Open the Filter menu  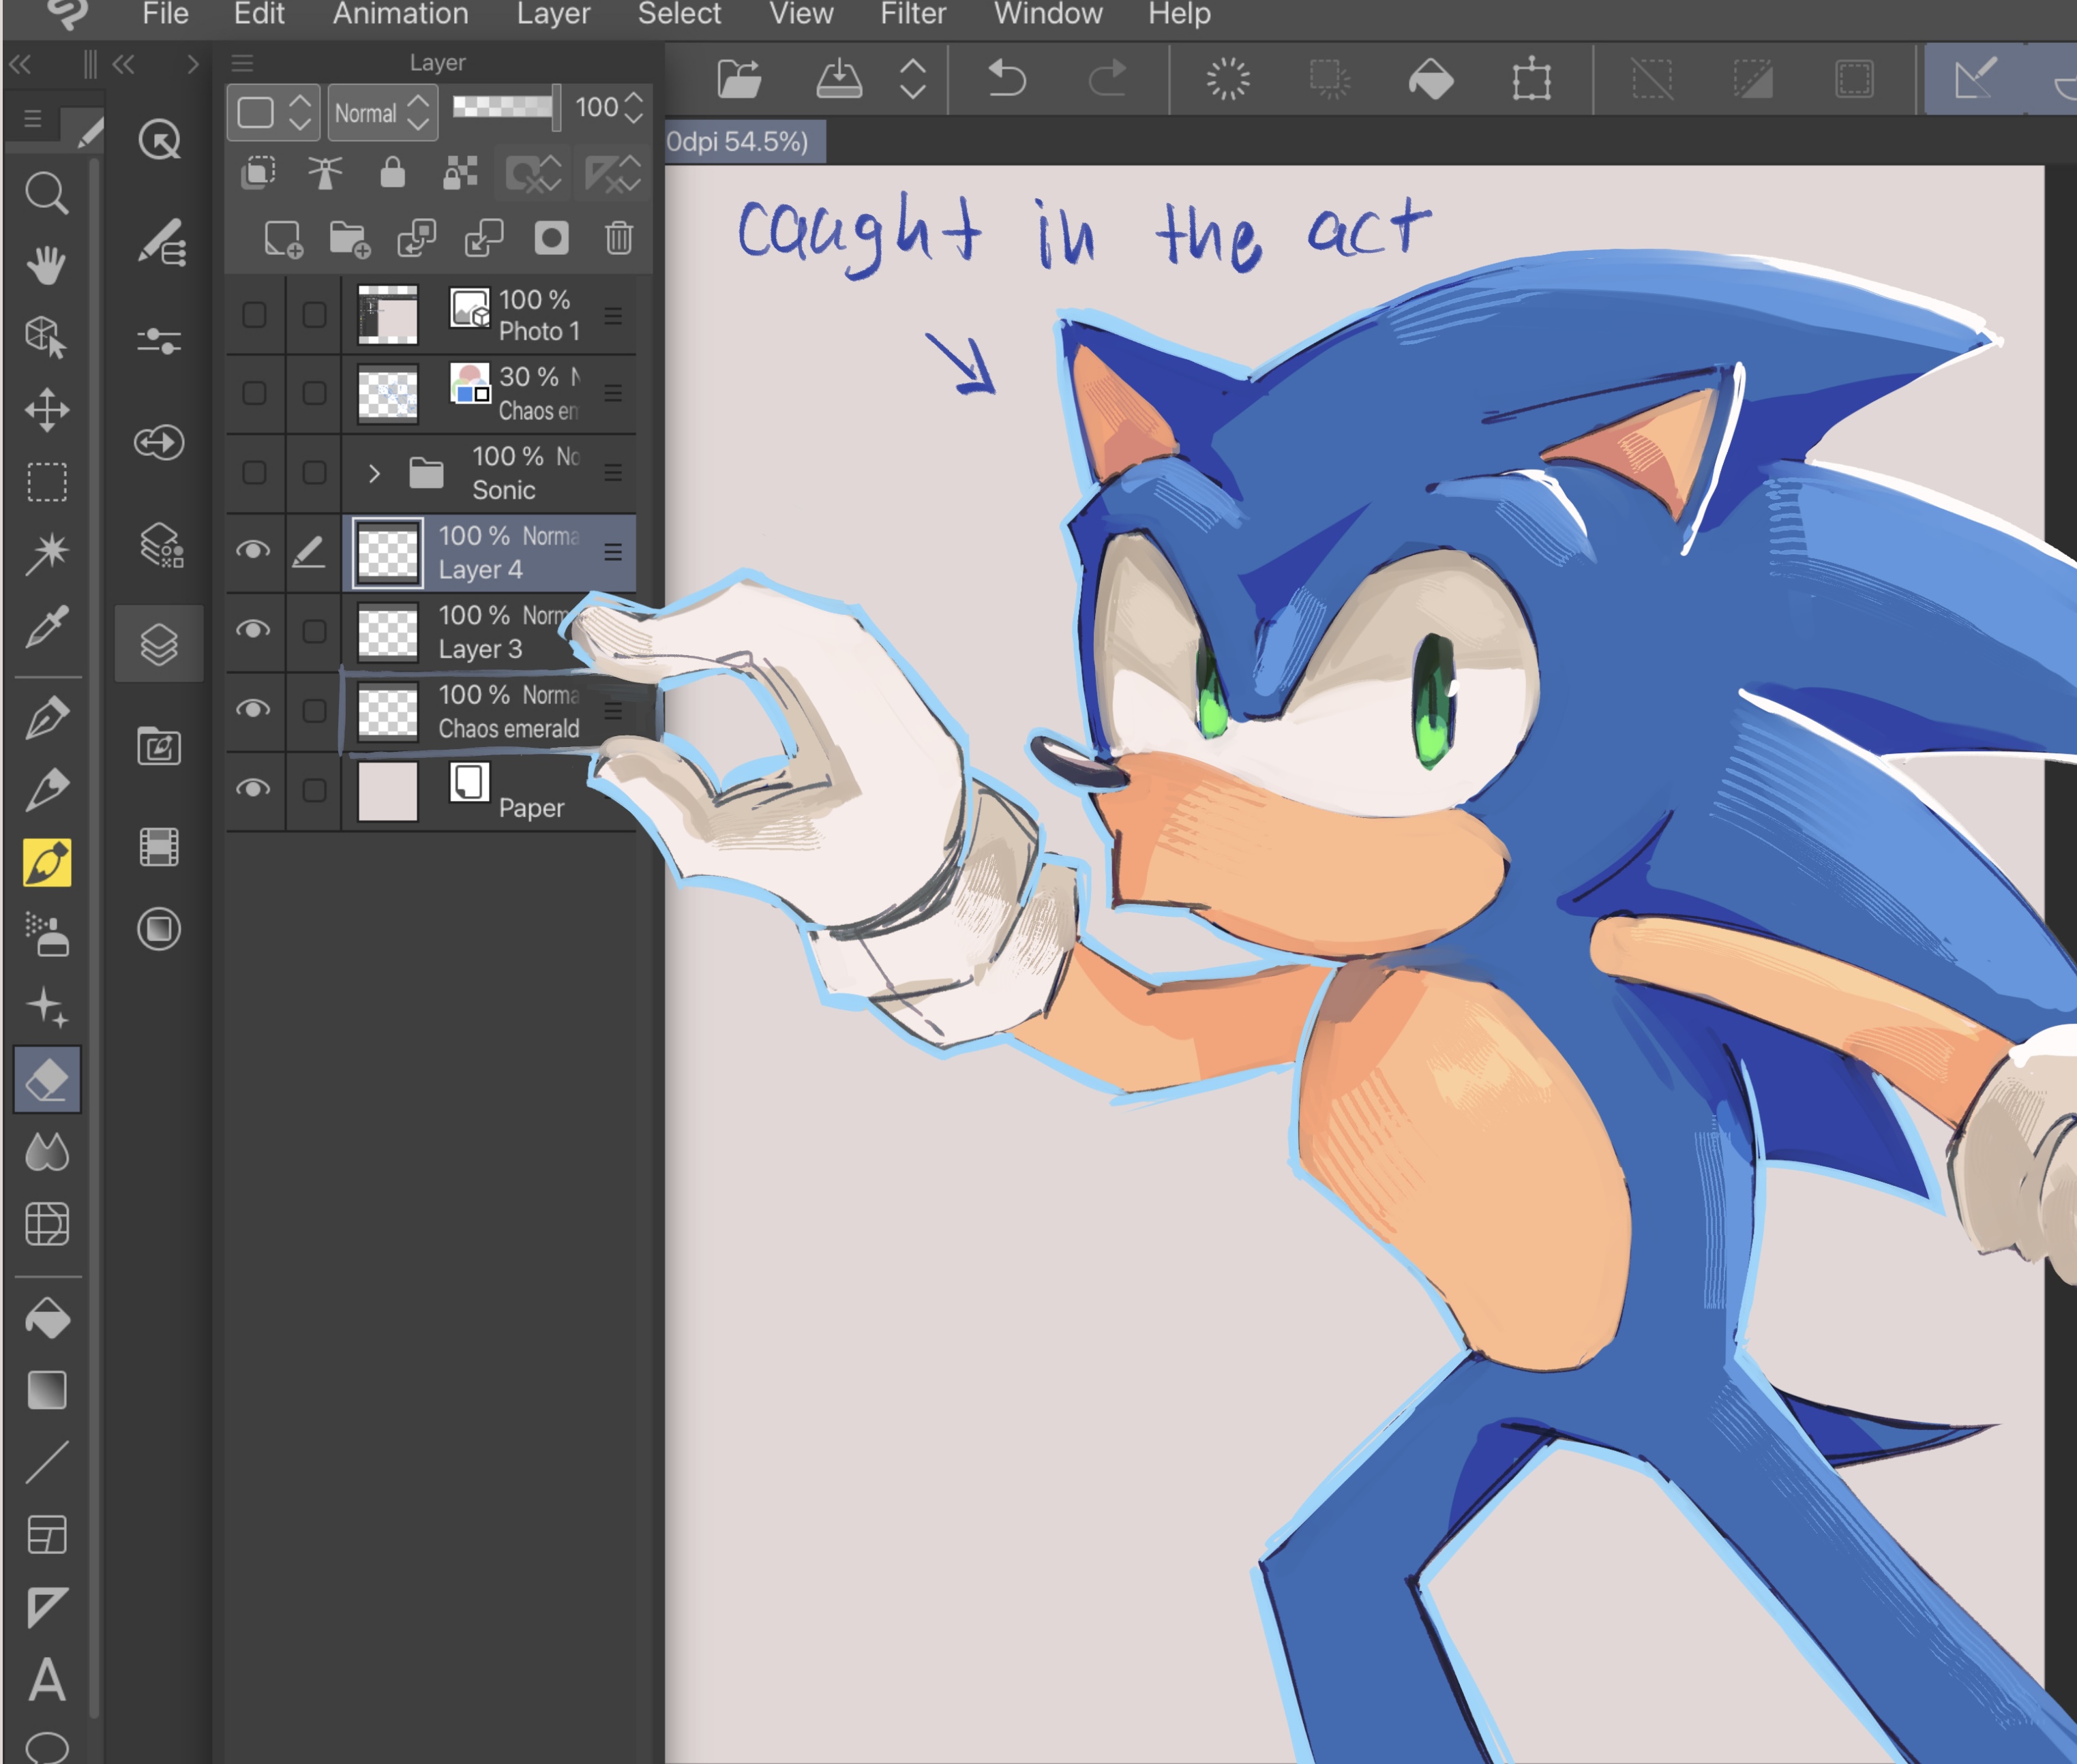pyautogui.click(x=912, y=14)
